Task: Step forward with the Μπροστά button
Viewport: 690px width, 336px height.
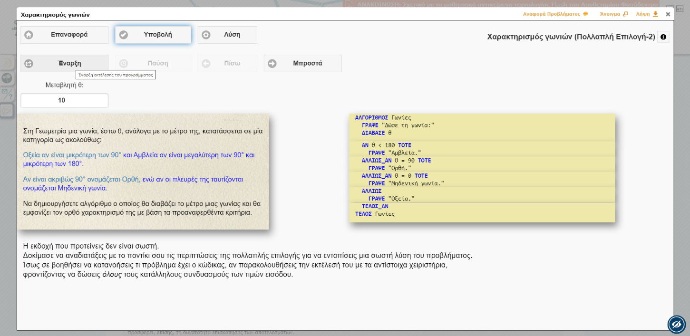Action: pyautogui.click(x=302, y=63)
